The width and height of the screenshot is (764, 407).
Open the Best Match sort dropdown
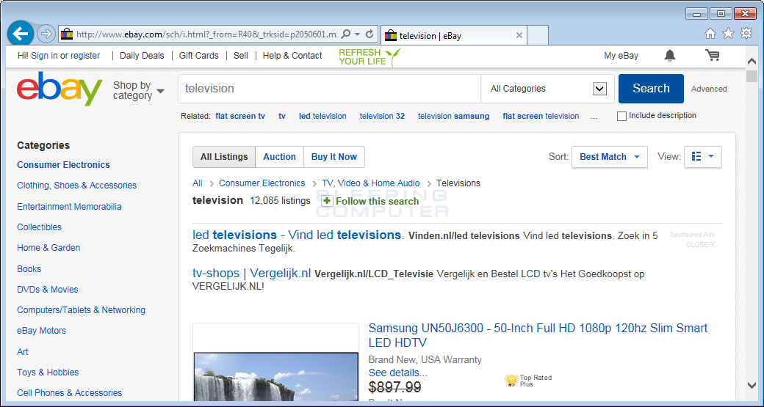click(610, 157)
